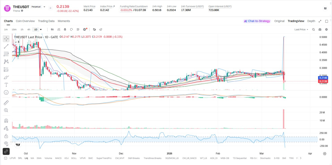332x165 pixels.
Task: Activate the magnet snap mode
Action: click(x=6, y=121)
